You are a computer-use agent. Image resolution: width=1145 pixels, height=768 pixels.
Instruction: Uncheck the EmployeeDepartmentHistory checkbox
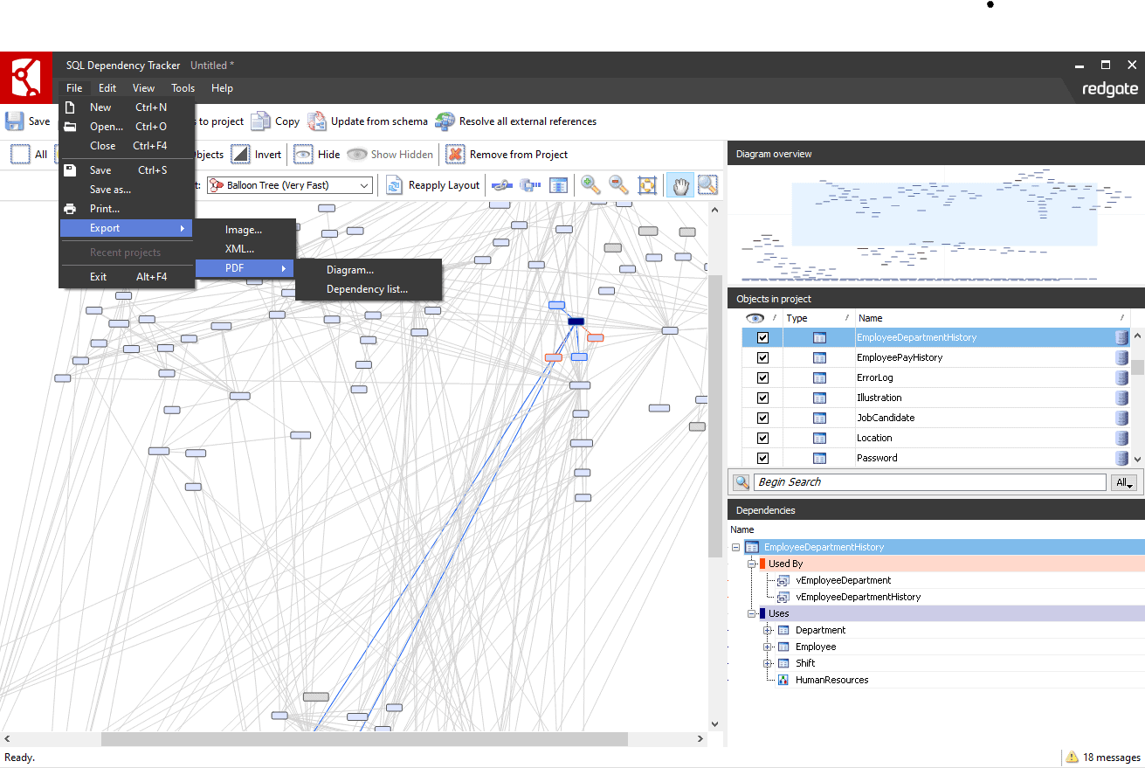click(x=762, y=337)
